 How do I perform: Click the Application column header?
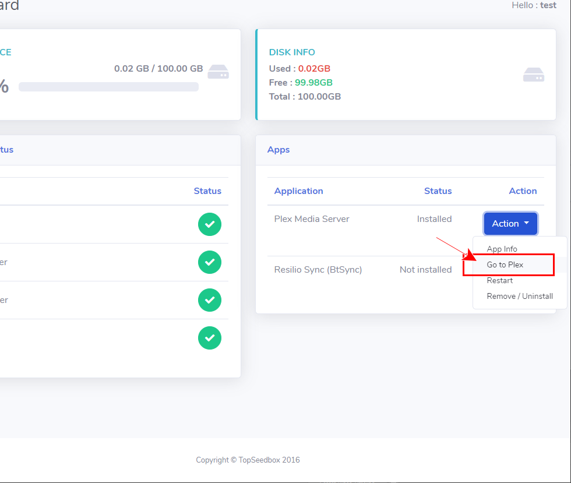pos(298,191)
